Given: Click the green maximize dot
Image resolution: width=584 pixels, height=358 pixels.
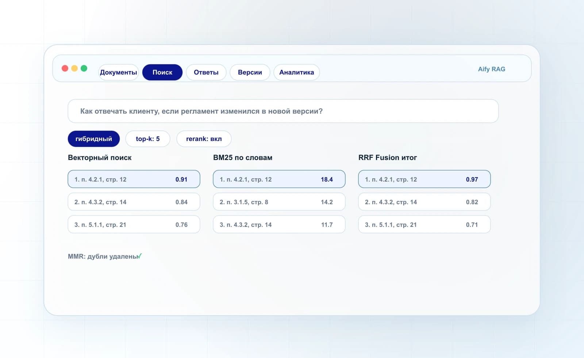Looking at the screenshot, I should (x=84, y=68).
